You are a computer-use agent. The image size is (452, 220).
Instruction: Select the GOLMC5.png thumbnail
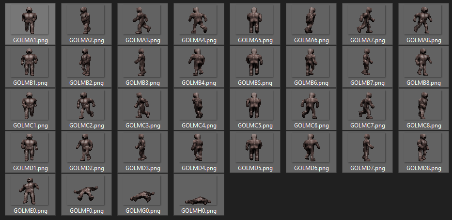tap(254, 105)
